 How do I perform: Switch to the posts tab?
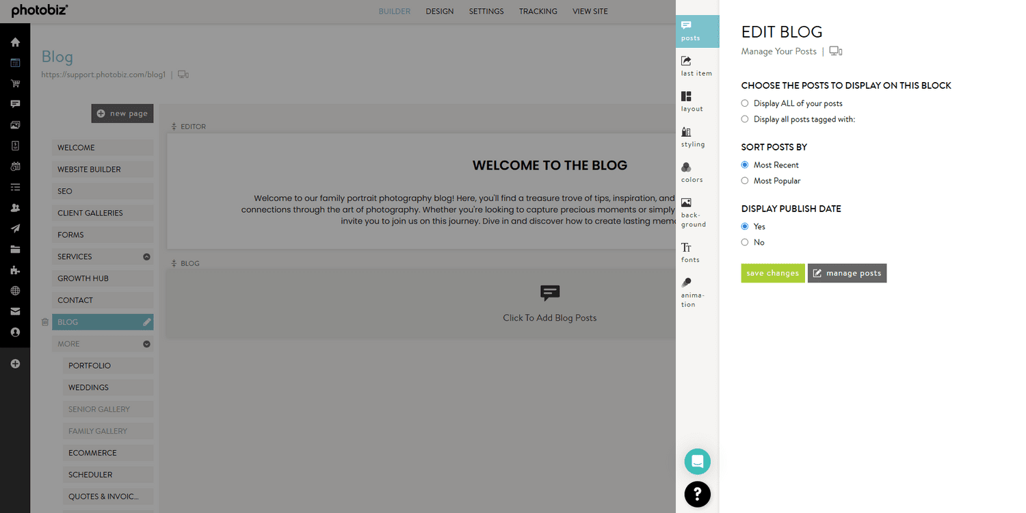[x=698, y=31]
